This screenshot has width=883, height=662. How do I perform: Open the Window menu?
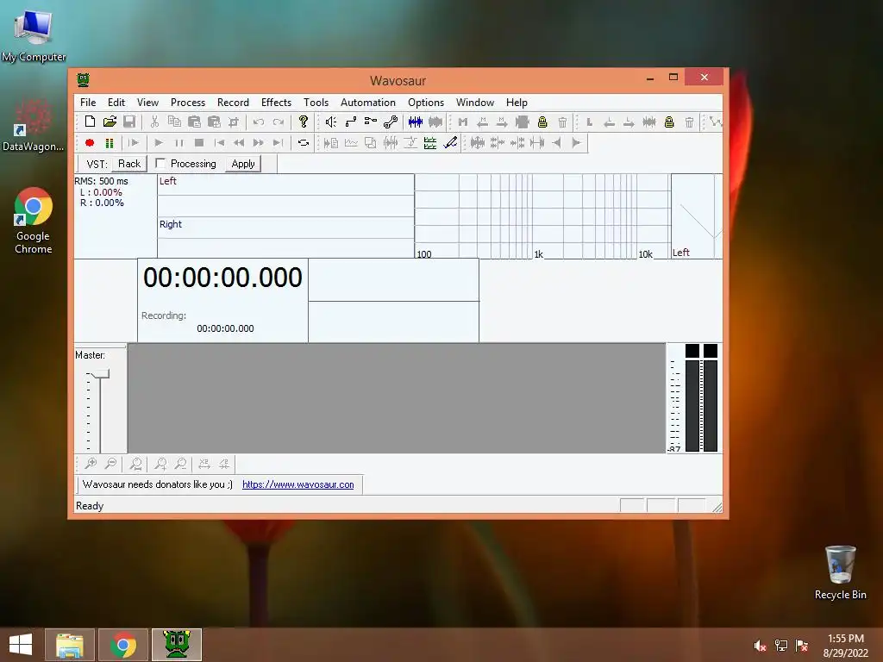click(475, 103)
